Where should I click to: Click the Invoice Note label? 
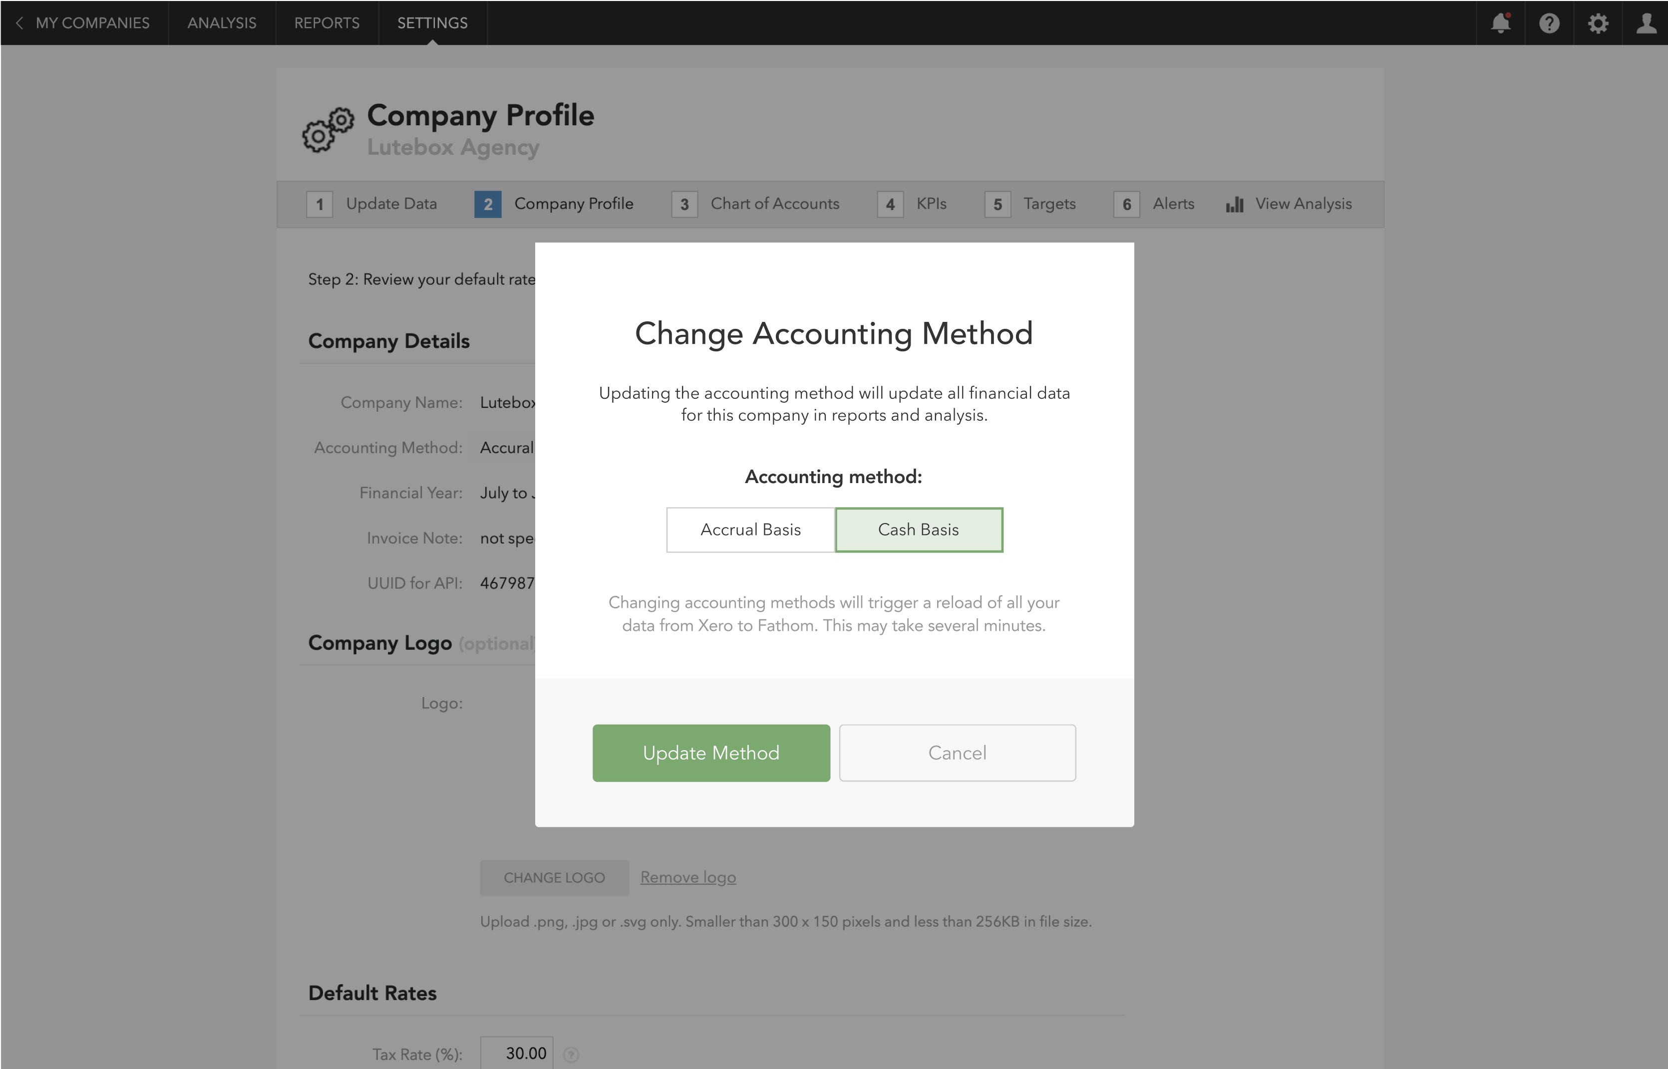click(x=414, y=538)
